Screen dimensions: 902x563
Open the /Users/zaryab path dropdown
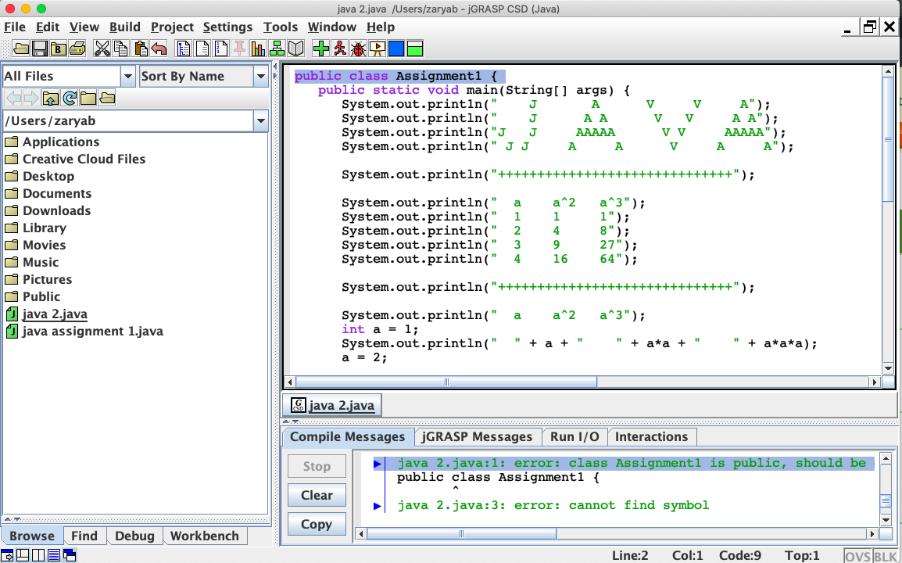(x=261, y=121)
